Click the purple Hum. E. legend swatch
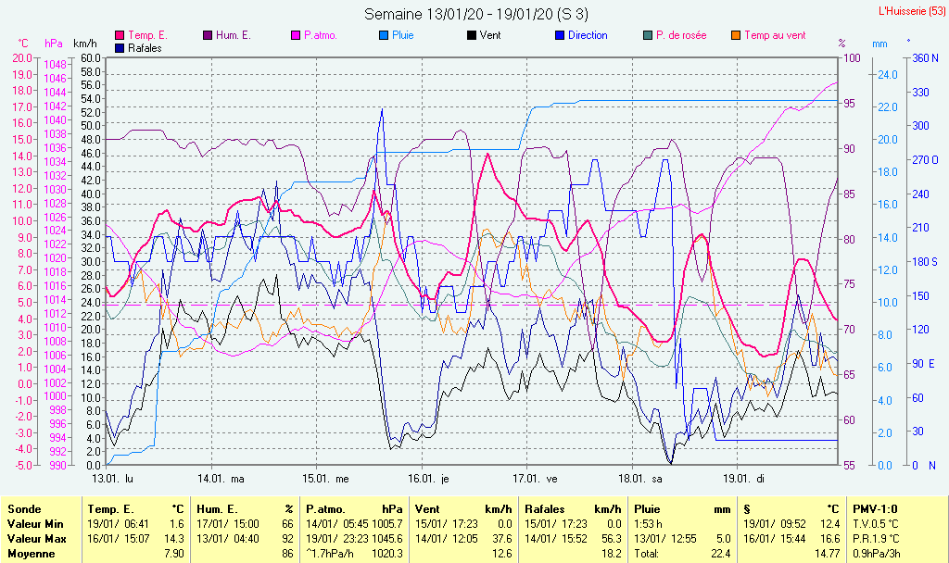 click(208, 36)
